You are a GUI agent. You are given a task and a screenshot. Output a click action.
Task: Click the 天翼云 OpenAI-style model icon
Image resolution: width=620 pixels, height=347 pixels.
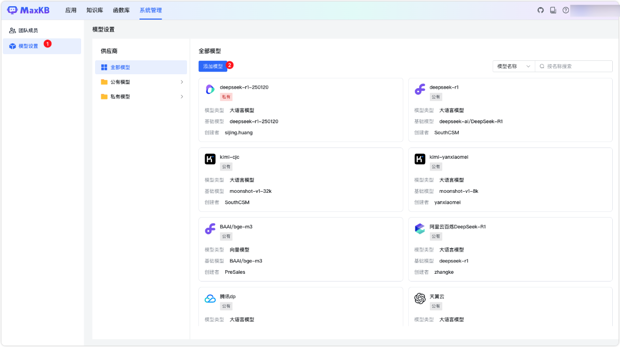point(420,299)
